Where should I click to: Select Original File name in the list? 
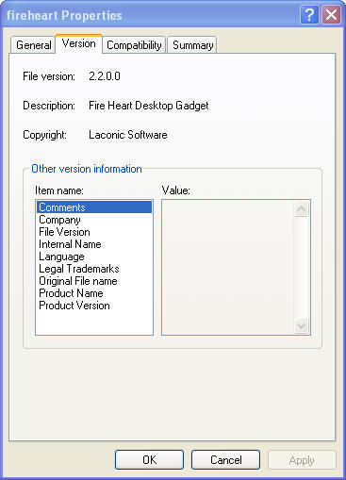pyautogui.click(x=94, y=281)
